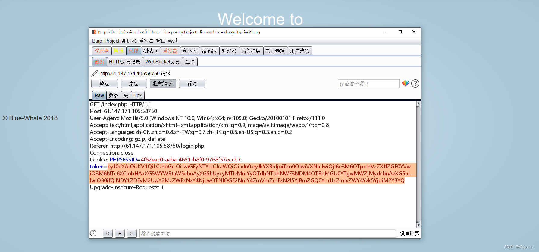Click the Burp Suite logo icon
The image size is (539, 252).
[94, 32]
